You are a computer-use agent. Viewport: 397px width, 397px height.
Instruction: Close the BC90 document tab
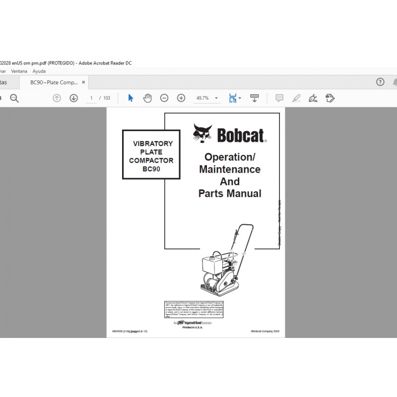(x=83, y=82)
